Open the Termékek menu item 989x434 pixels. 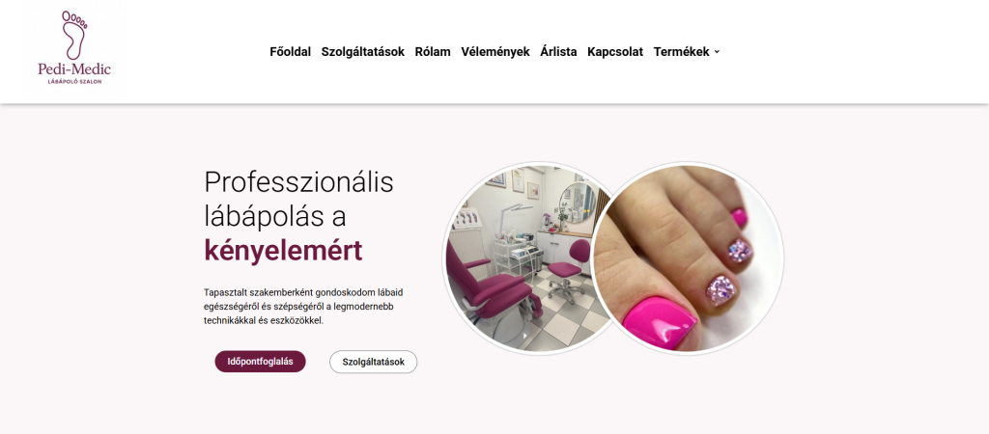pyautogui.click(x=681, y=52)
